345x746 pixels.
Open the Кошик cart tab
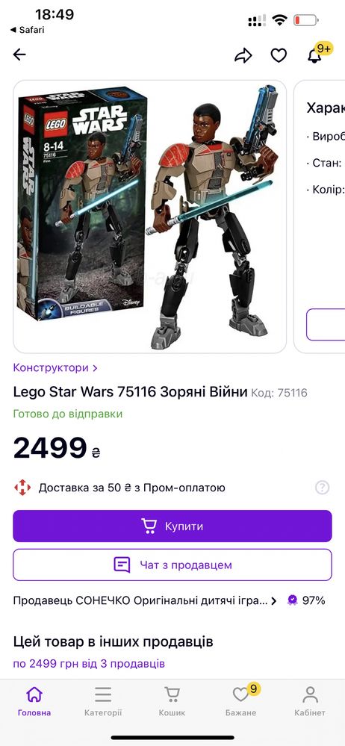click(172, 701)
